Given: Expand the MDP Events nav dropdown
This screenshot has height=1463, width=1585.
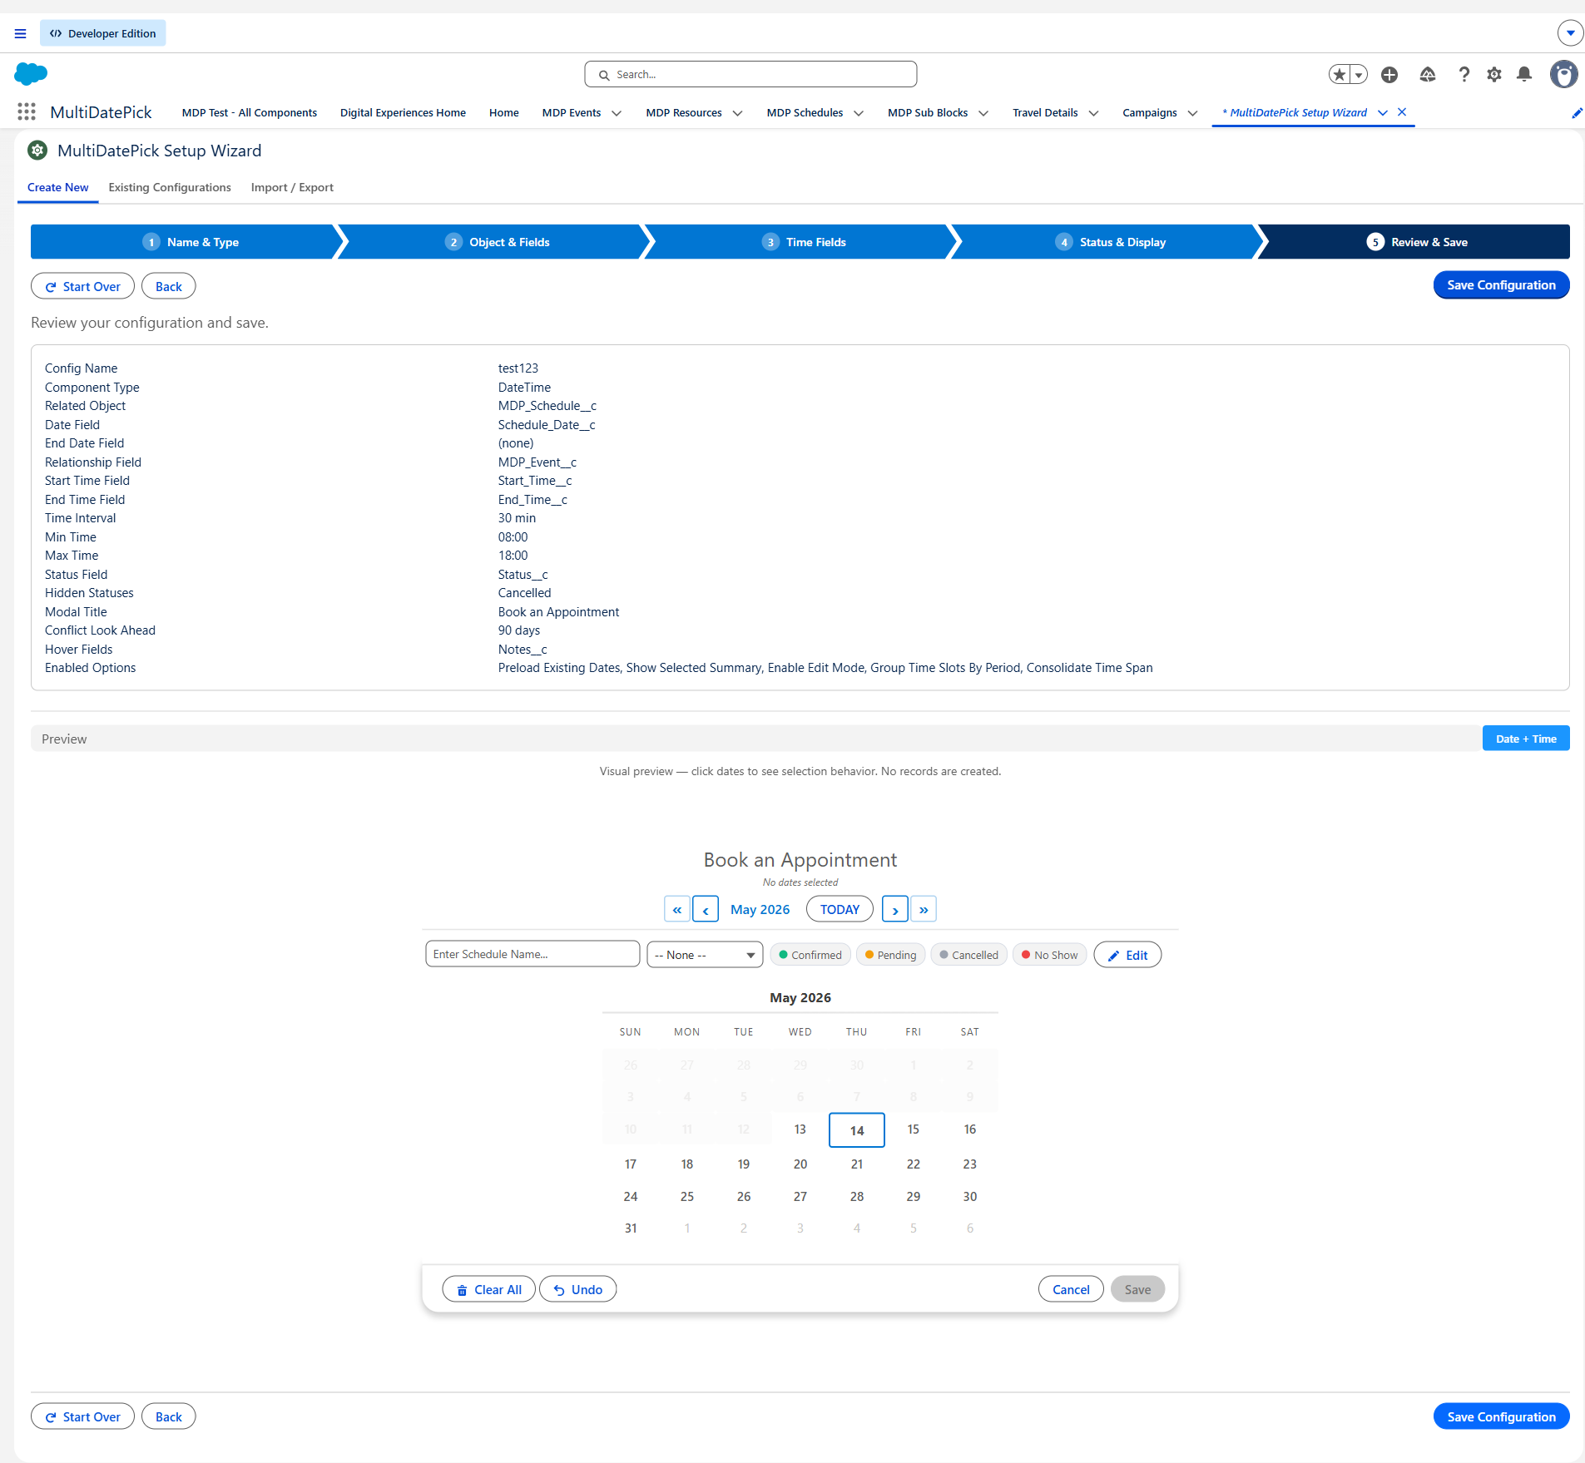Looking at the screenshot, I should point(617,113).
